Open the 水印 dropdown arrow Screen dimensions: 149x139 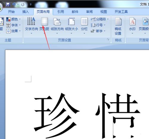coord(132,33)
